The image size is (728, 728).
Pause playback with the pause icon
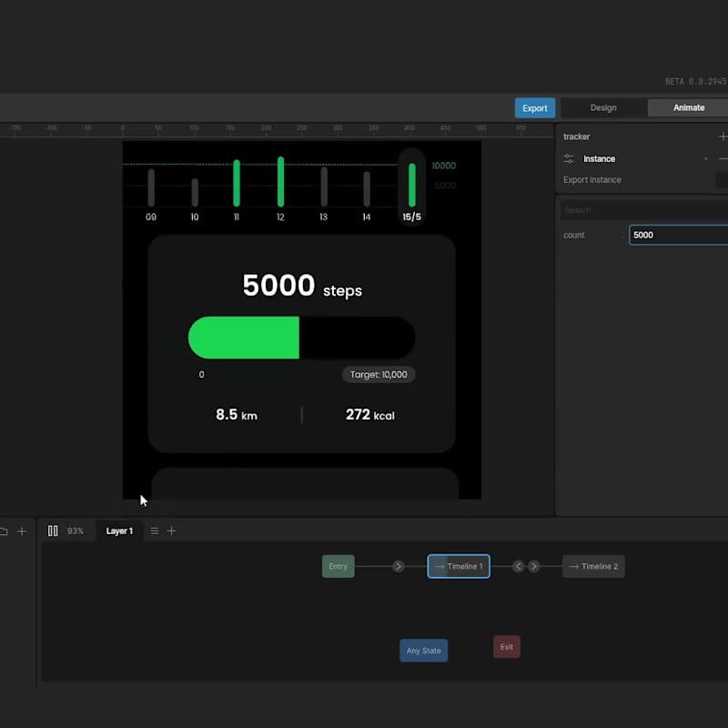tap(53, 531)
